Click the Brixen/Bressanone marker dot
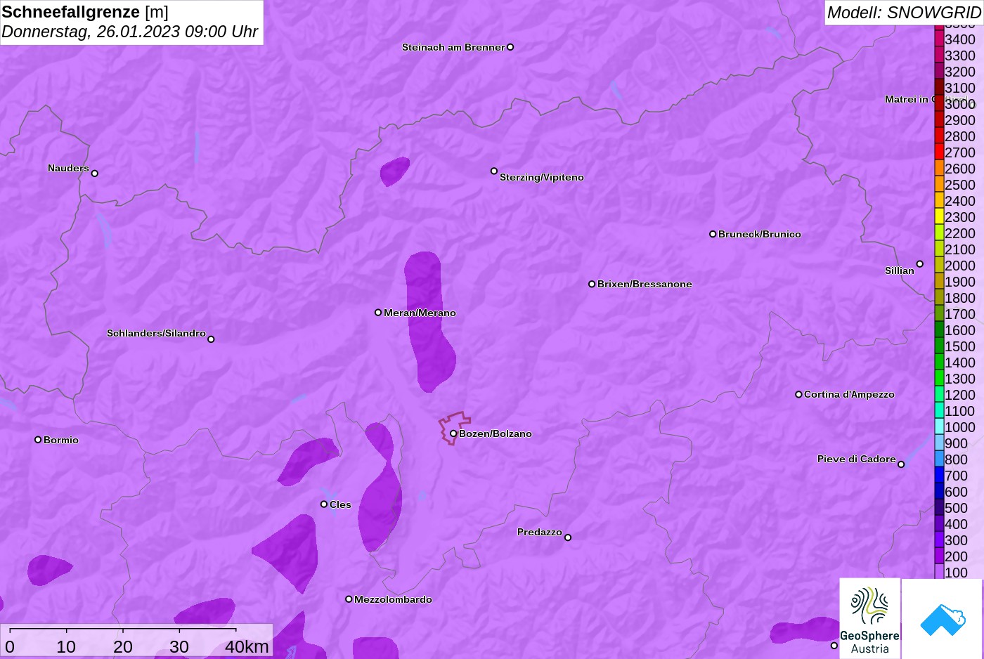Screen dimensions: 984x659 [x=592, y=284]
